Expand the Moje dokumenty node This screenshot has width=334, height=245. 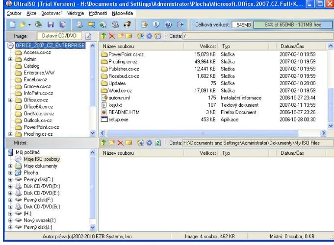(10, 166)
